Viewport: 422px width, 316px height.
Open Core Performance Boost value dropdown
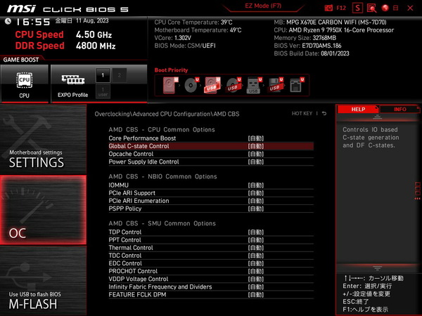pyautogui.click(x=256, y=138)
